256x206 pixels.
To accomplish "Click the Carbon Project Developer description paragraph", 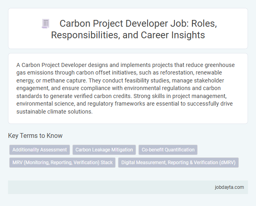I will point(126,88).
